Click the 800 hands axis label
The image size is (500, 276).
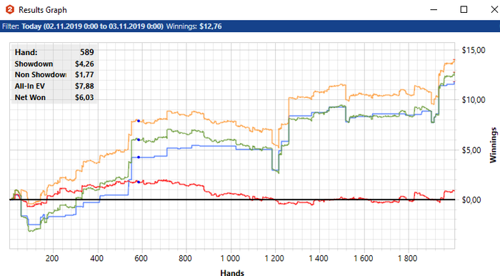(x=185, y=258)
